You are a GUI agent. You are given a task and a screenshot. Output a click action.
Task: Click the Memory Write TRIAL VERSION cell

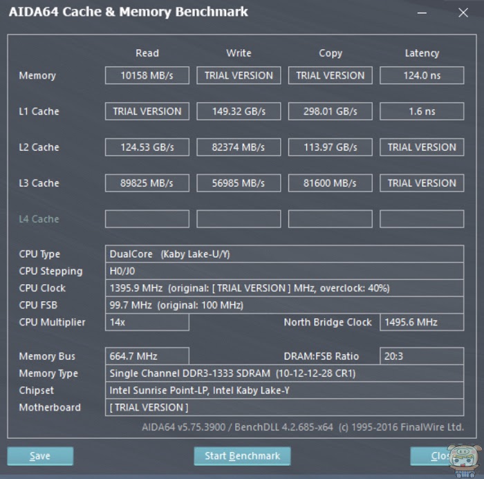point(239,75)
